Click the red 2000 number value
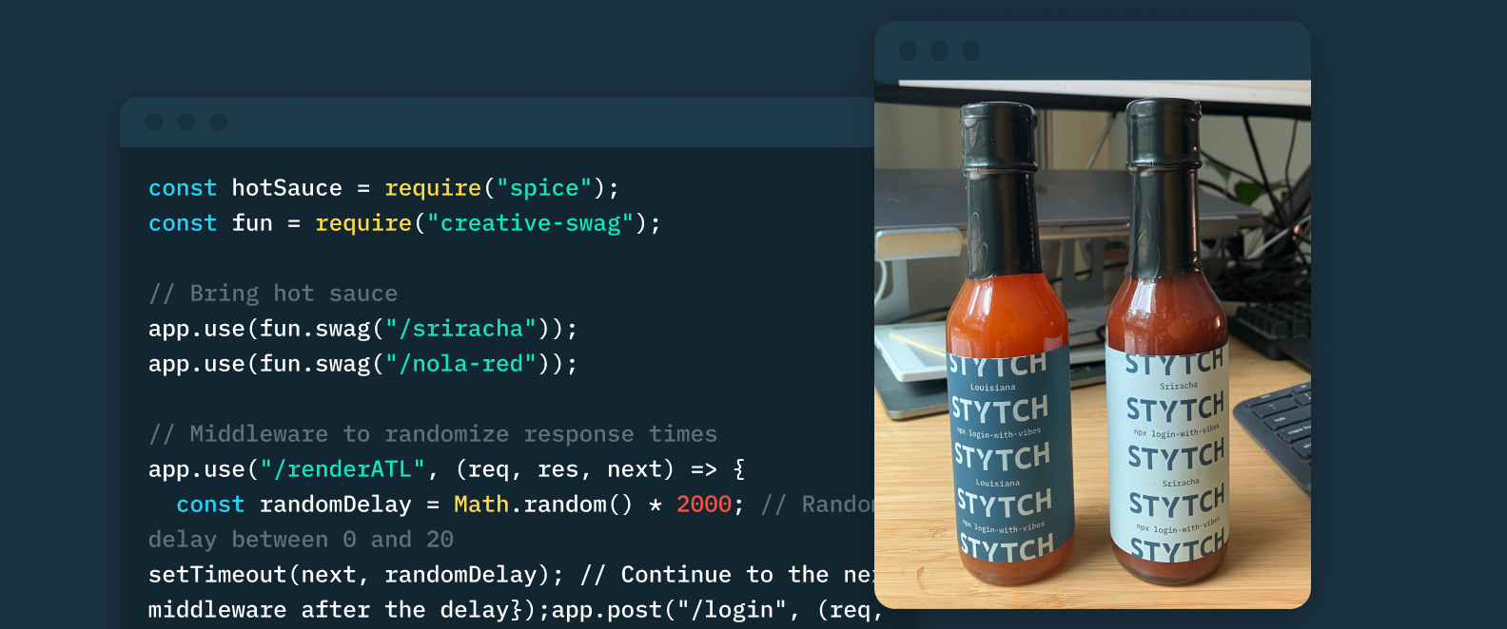 pyautogui.click(x=704, y=505)
